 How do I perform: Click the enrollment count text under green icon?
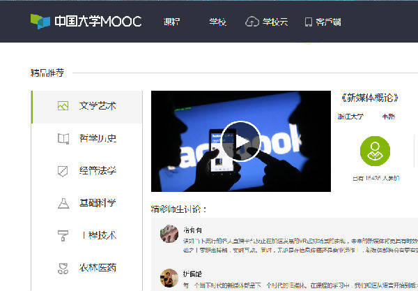point(376,178)
